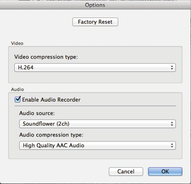Image resolution: width=191 pixels, height=184 pixels.
Task: Click empty area inside the Video group box
Action: click(95, 77)
